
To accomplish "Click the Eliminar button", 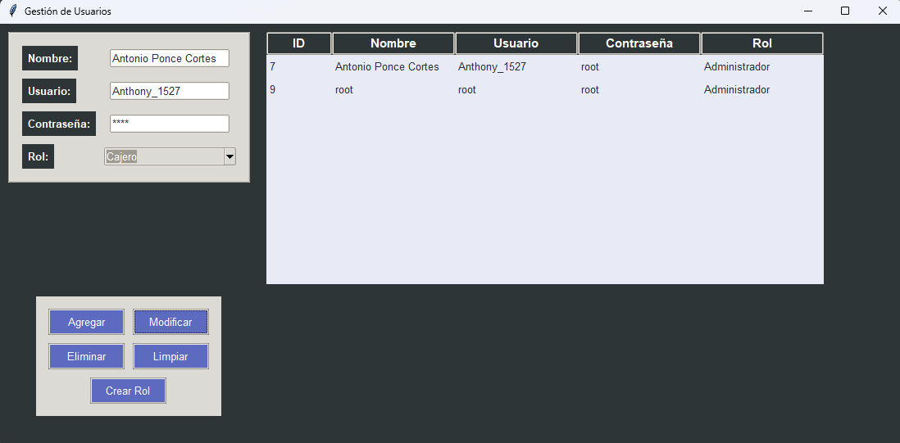I will [86, 356].
